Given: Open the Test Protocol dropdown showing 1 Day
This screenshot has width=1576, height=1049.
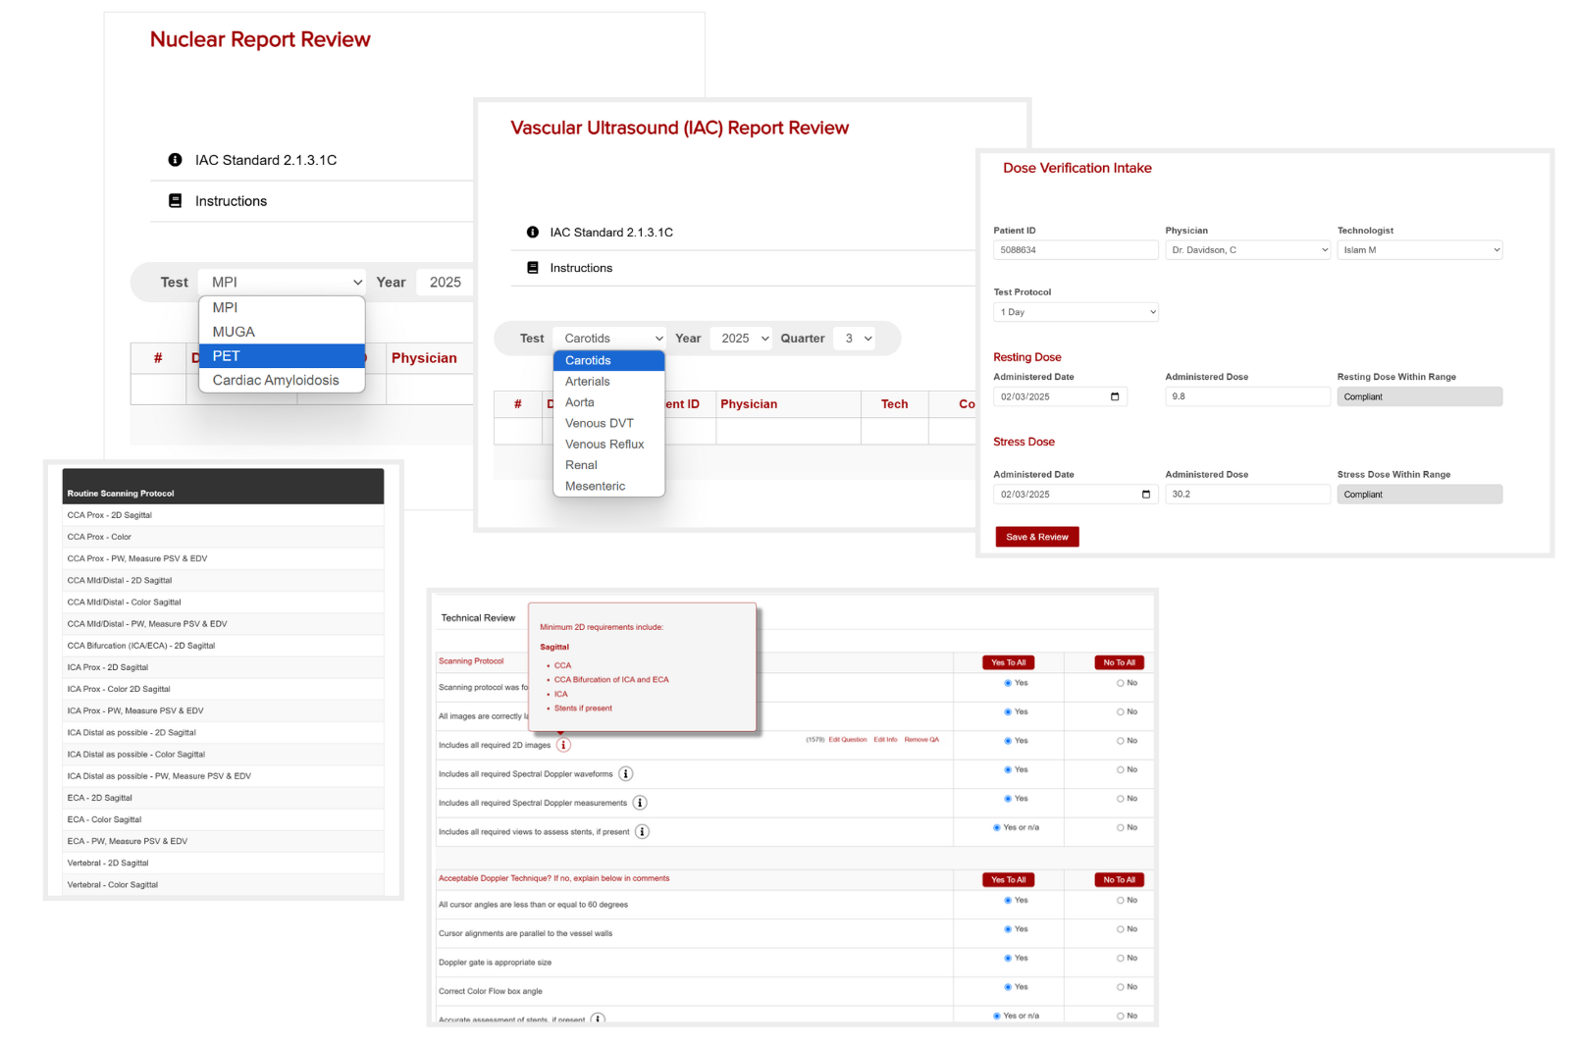Looking at the screenshot, I should (1077, 312).
